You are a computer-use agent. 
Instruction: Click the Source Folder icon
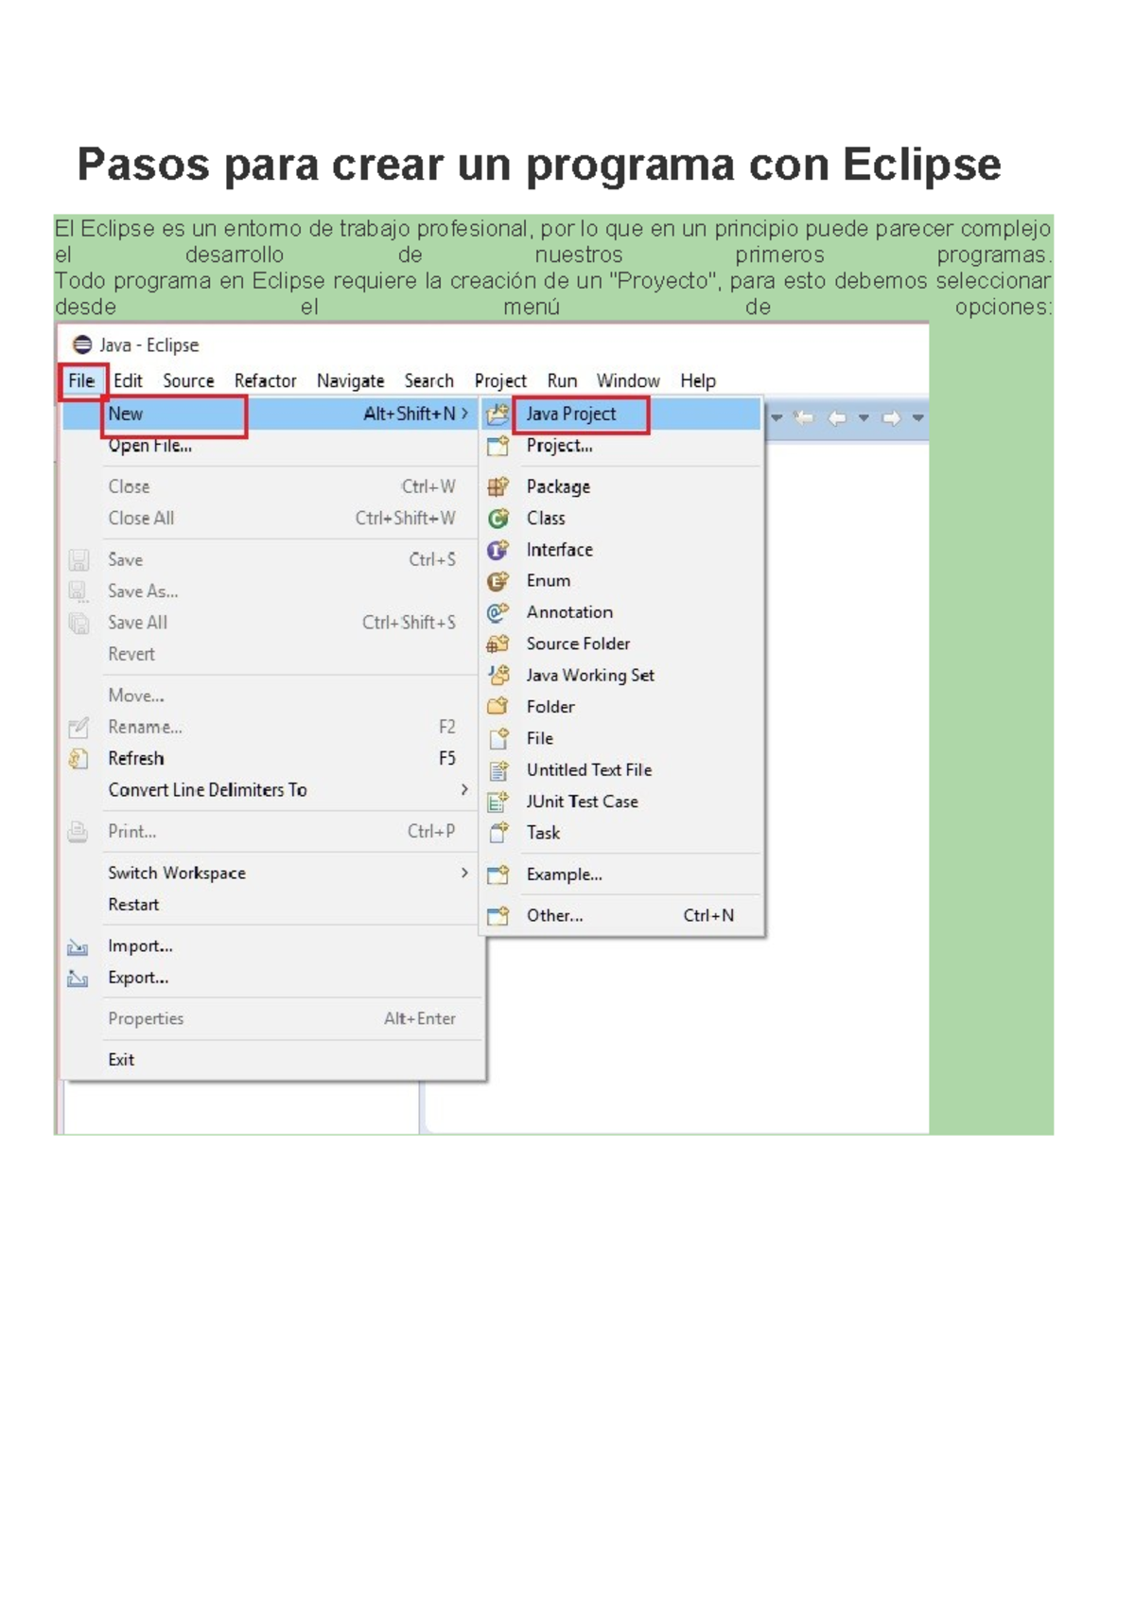[498, 644]
